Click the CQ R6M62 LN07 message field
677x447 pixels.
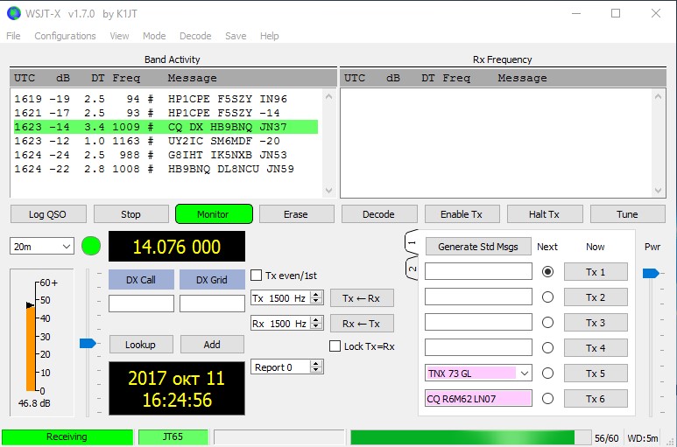click(478, 399)
